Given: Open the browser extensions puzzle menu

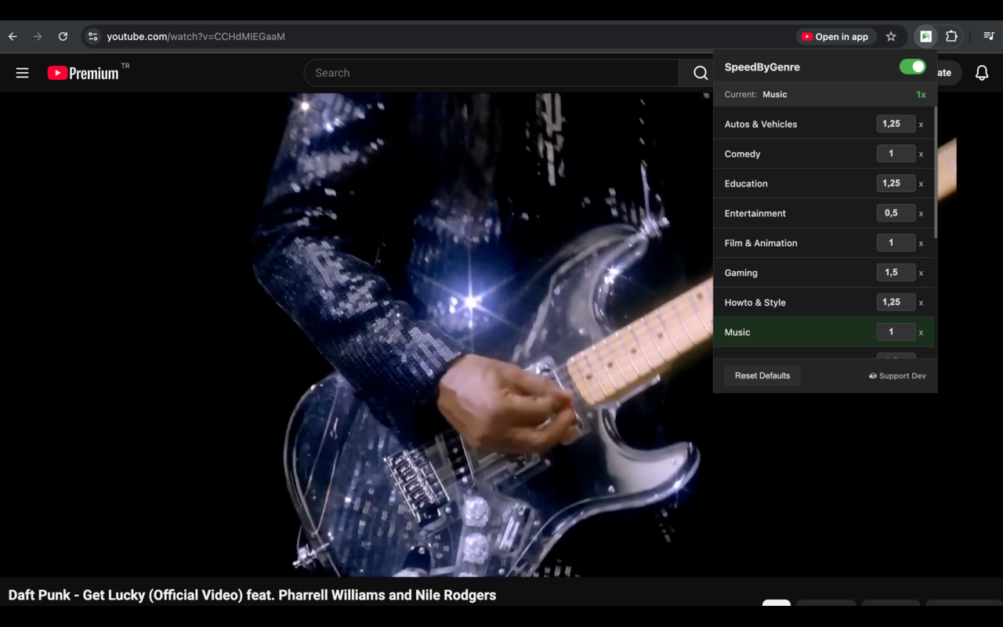Looking at the screenshot, I should pyautogui.click(x=951, y=36).
